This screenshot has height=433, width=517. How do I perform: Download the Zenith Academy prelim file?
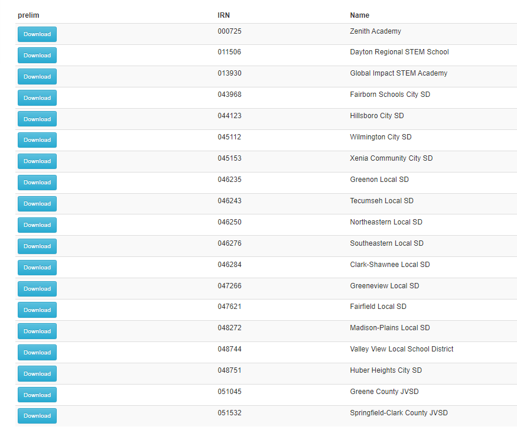click(x=37, y=34)
